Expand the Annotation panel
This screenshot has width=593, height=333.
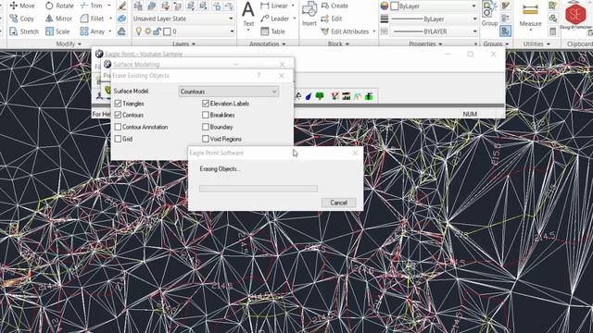pyautogui.click(x=267, y=44)
